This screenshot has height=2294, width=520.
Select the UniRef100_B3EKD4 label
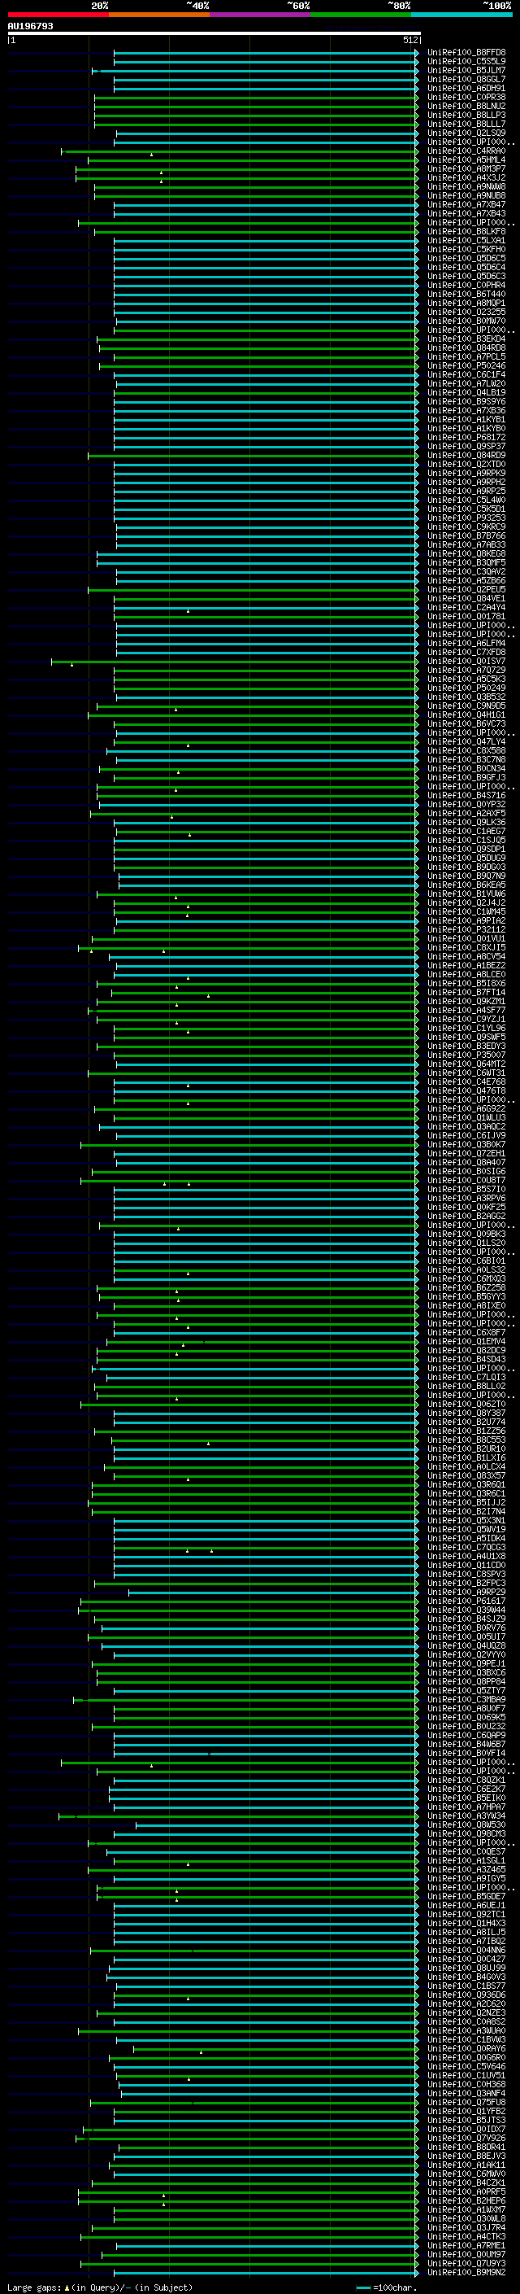466,339
